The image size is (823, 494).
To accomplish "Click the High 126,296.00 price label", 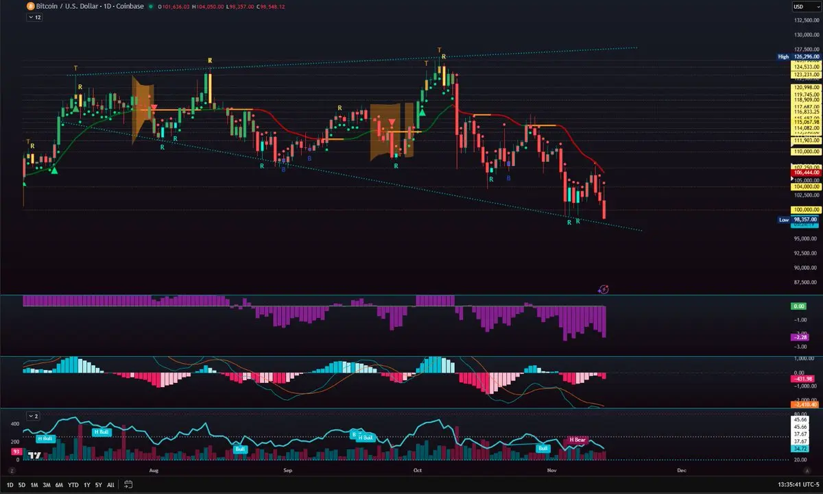I will click(x=798, y=57).
